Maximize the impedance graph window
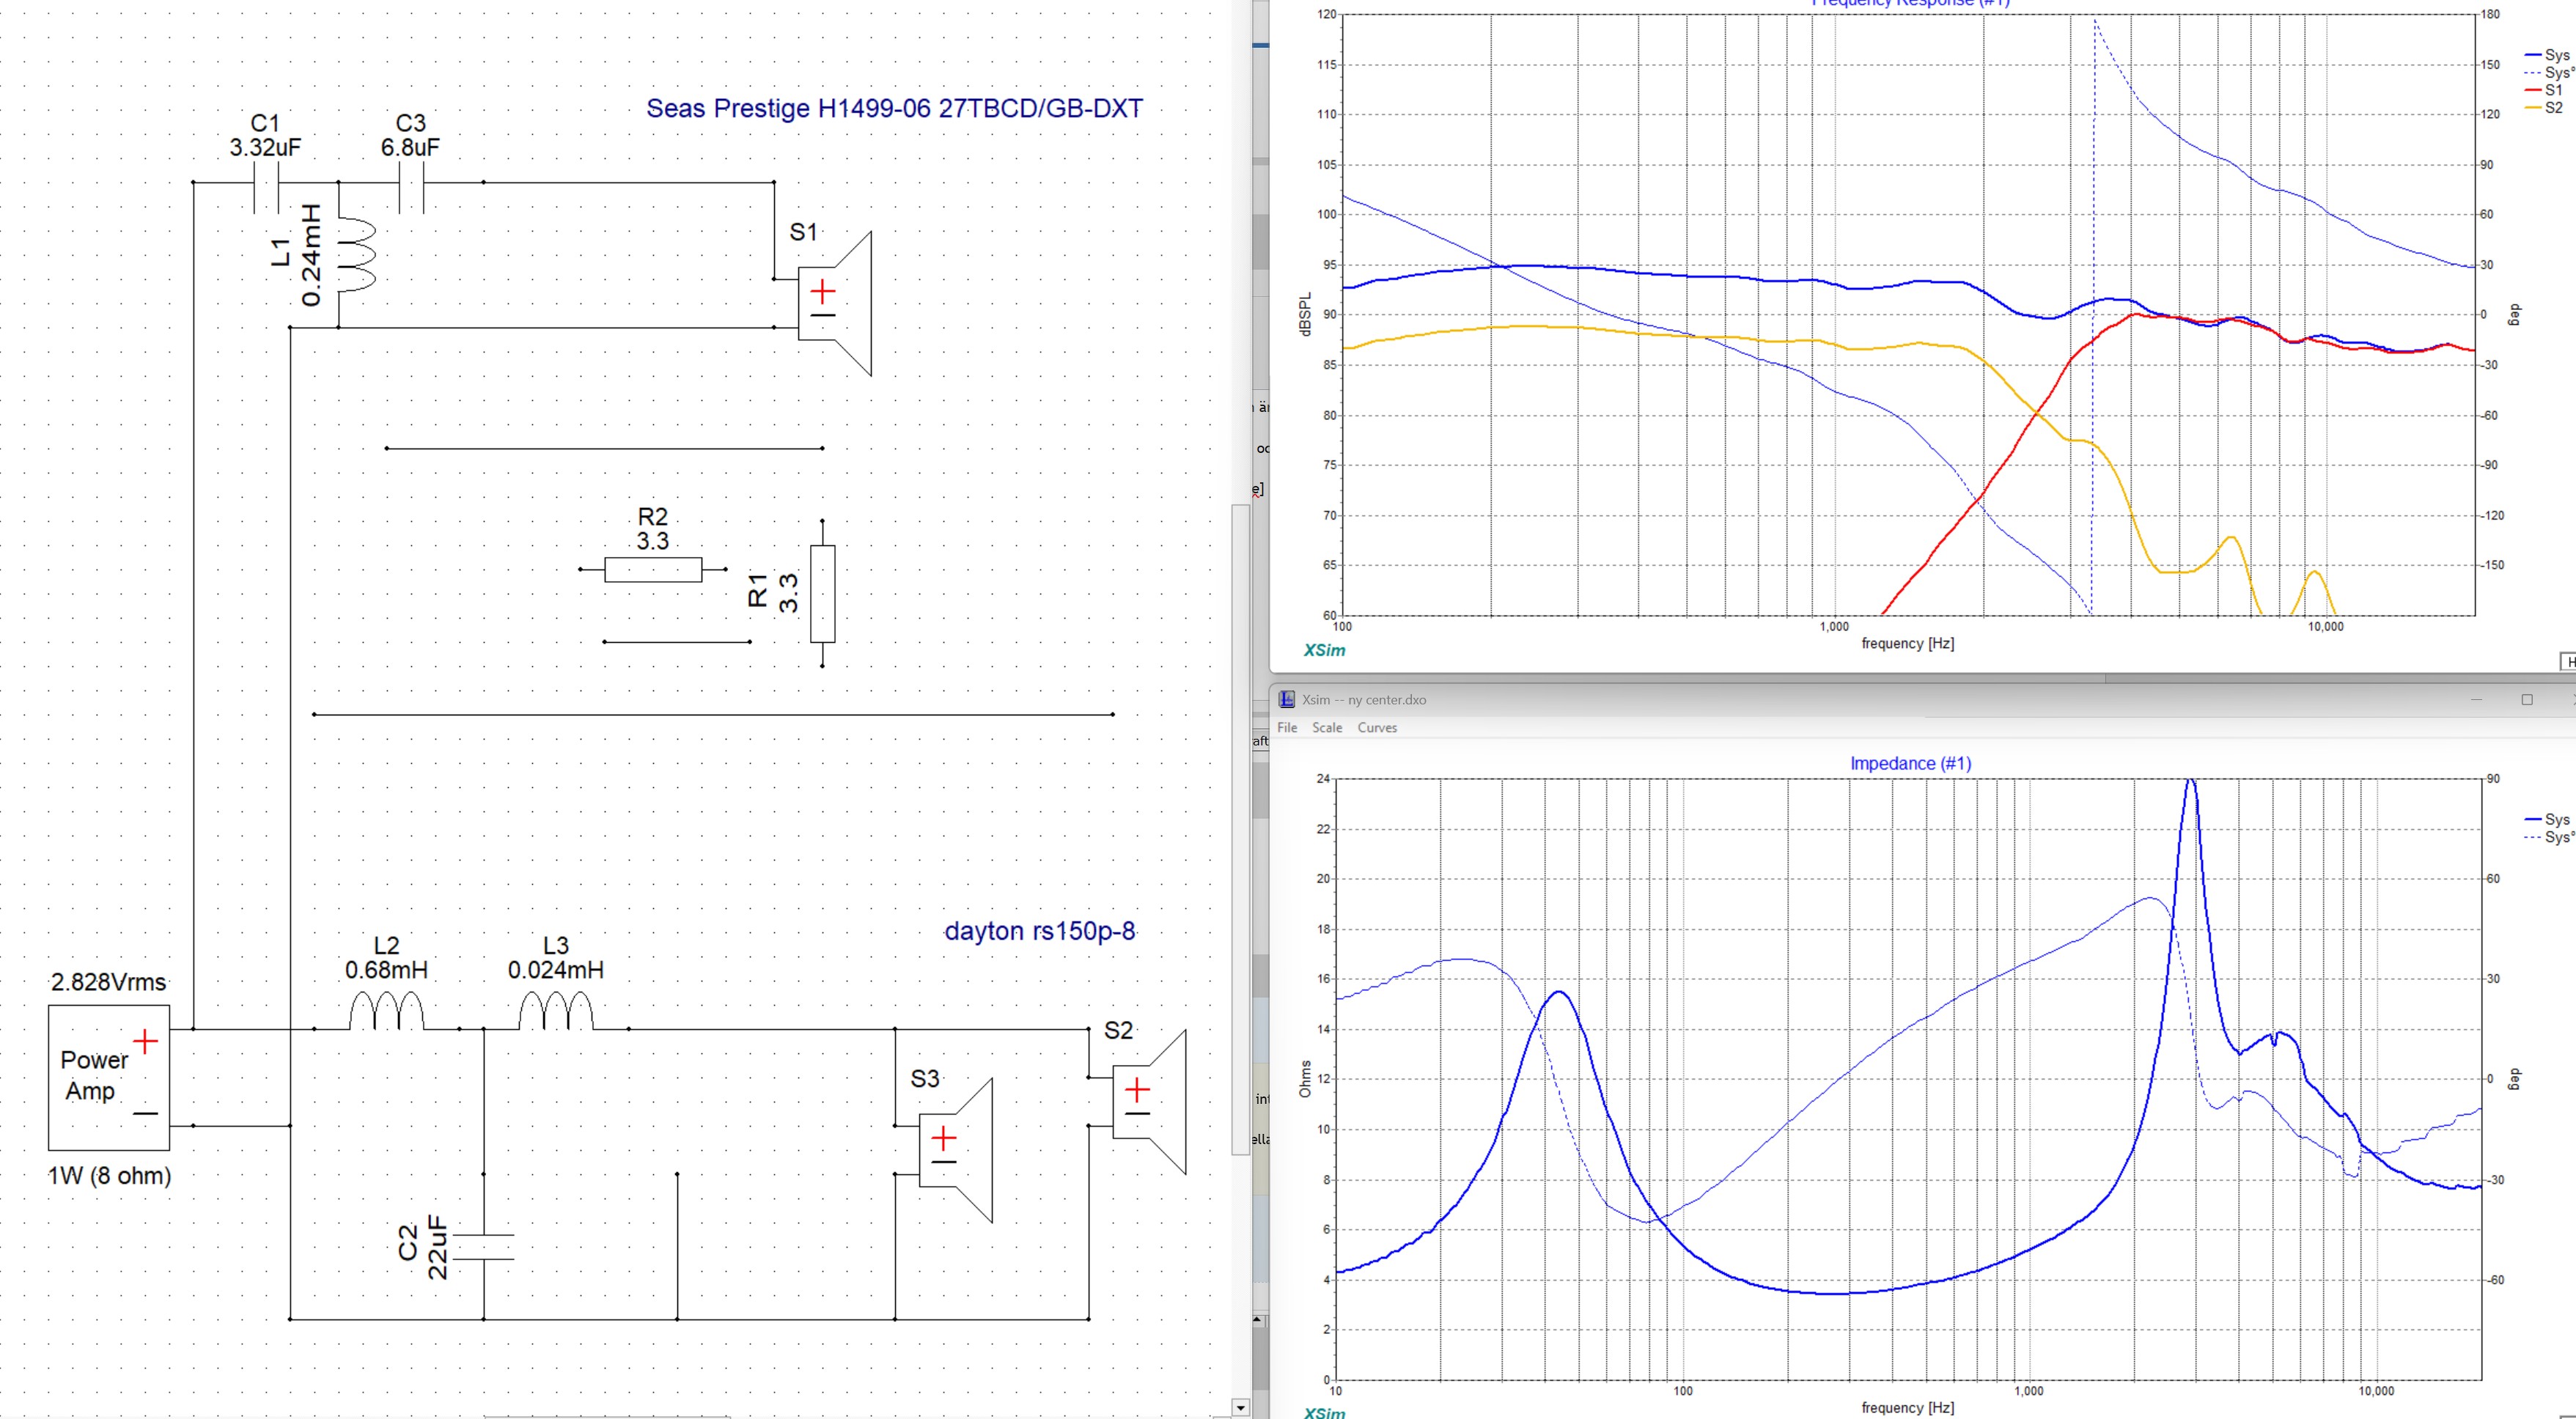This screenshot has height=1419, width=2576. pos(2527,700)
